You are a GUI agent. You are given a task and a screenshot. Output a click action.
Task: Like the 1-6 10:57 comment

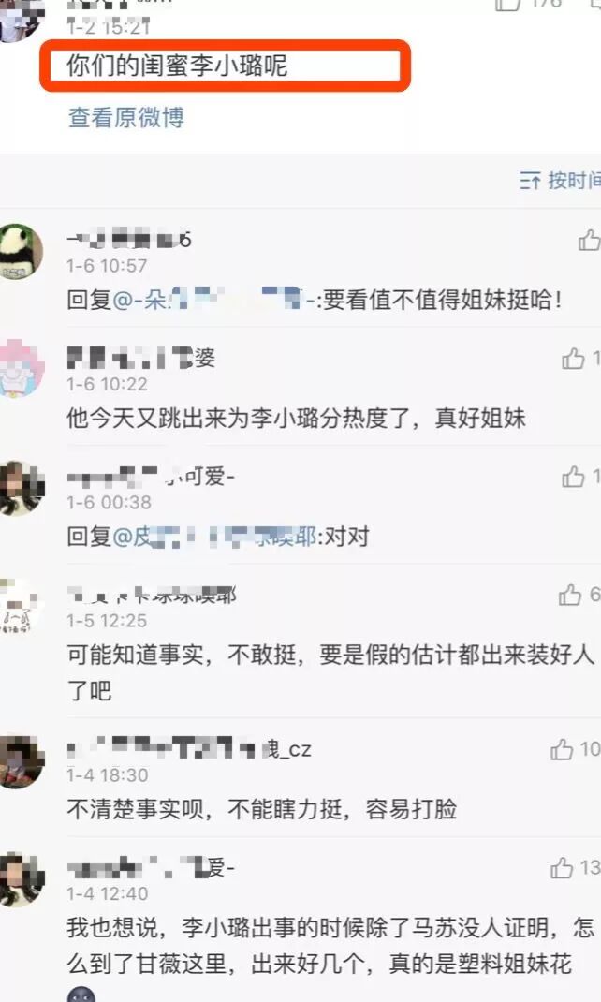pyautogui.click(x=589, y=241)
